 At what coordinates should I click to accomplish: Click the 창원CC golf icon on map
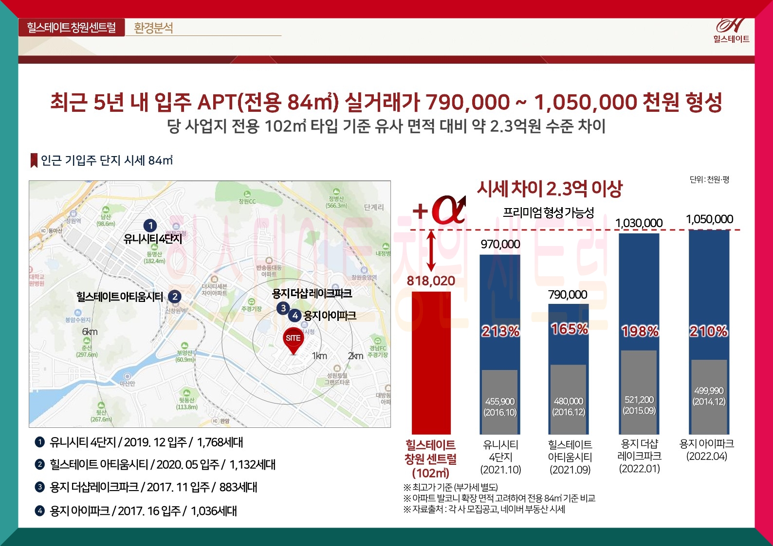tap(247, 194)
